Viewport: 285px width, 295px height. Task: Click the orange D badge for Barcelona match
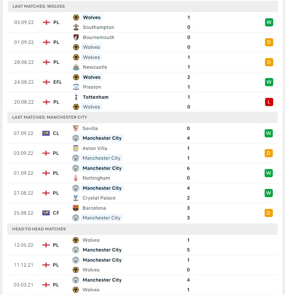click(x=269, y=213)
